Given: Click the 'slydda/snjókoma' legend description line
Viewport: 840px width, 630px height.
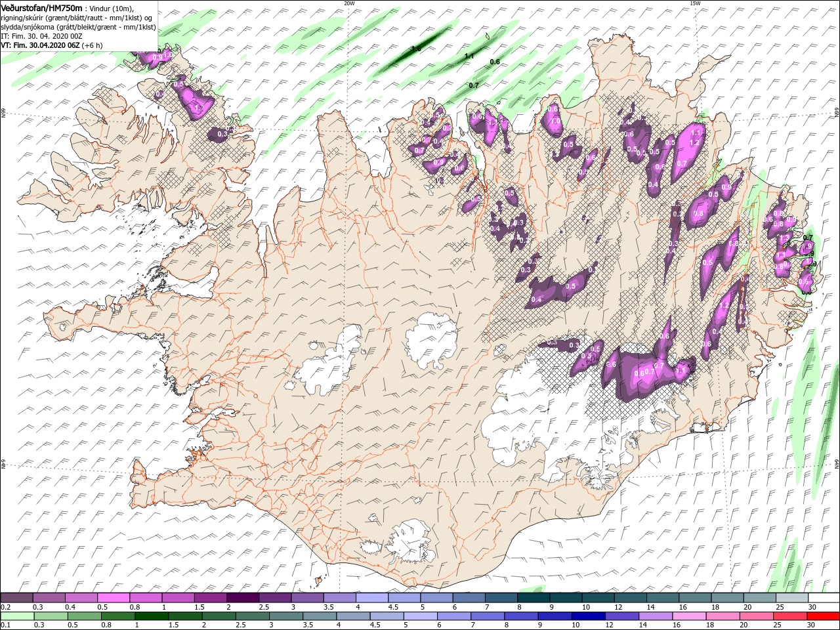Looking at the screenshot, I should click(78, 27).
